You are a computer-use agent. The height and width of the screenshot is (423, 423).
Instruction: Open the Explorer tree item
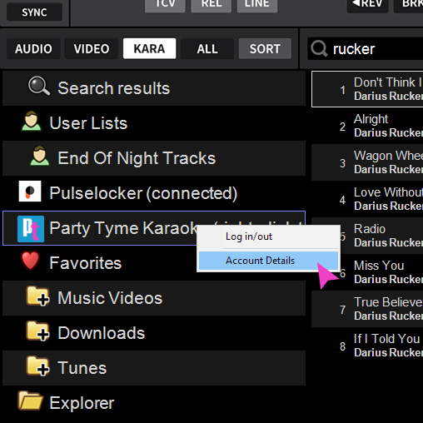click(154, 403)
